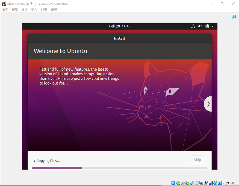Click the CPU virtualization status indicator
The height and width of the screenshot is (186, 239).
(x=211, y=183)
